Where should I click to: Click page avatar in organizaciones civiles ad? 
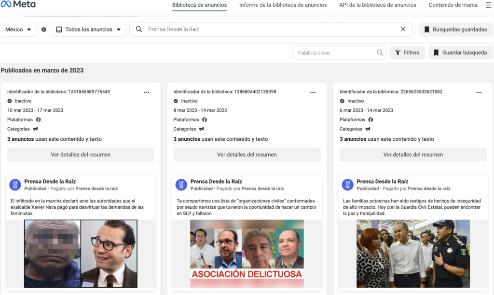pyautogui.click(x=181, y=185)
